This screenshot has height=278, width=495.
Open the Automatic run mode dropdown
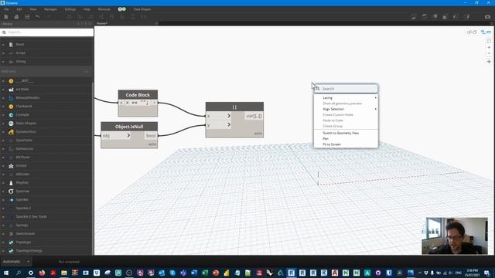tap(16, 262)
